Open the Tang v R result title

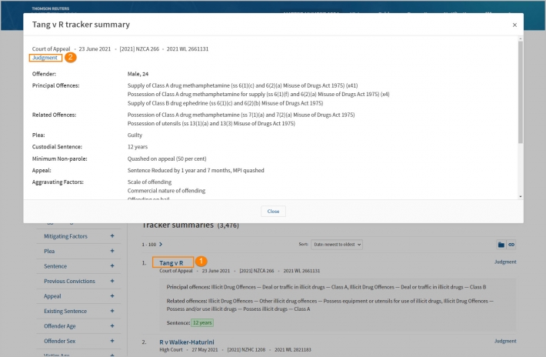(x=171, y=263)
